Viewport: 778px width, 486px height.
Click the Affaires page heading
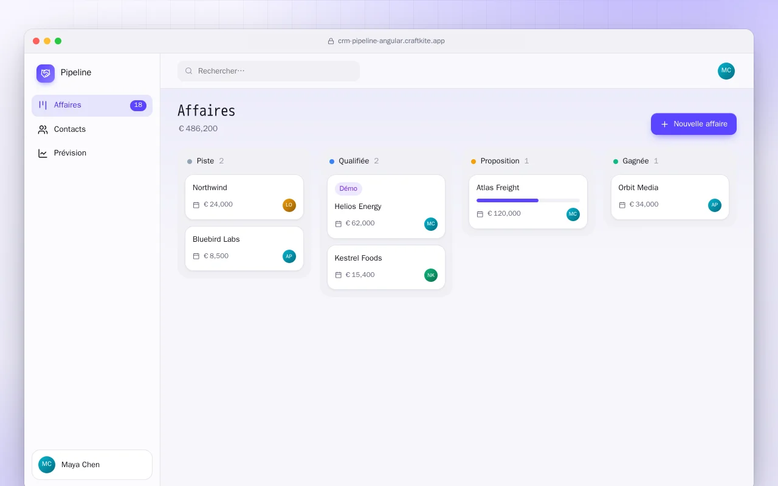pos(207,111)
